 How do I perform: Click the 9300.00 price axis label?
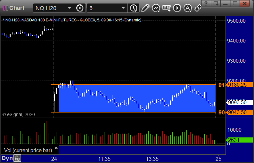tap(236, 61)
